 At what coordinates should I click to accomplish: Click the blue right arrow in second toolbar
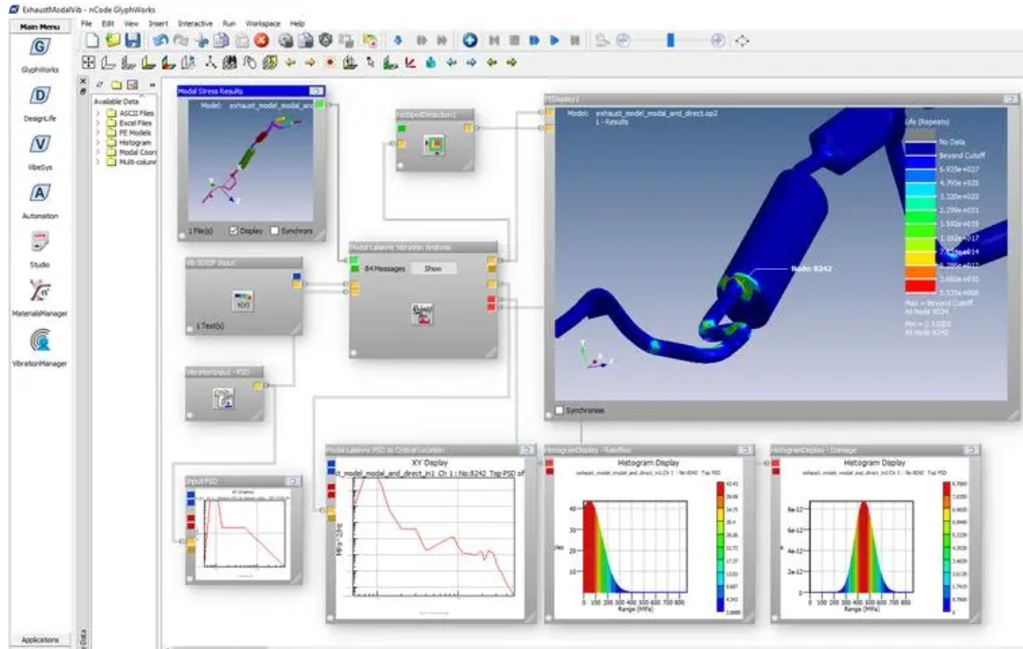pyautogui.click(x=471, y=63)
